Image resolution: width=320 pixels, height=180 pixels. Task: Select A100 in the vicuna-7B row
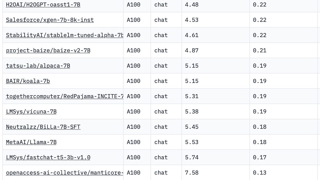point(134,111)
